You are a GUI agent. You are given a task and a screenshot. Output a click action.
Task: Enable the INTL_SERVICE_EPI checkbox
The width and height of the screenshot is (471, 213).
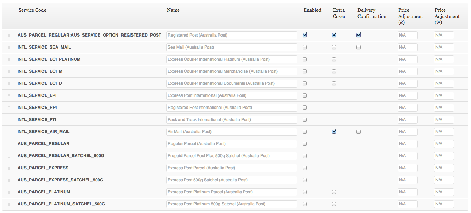click(305, 95)
